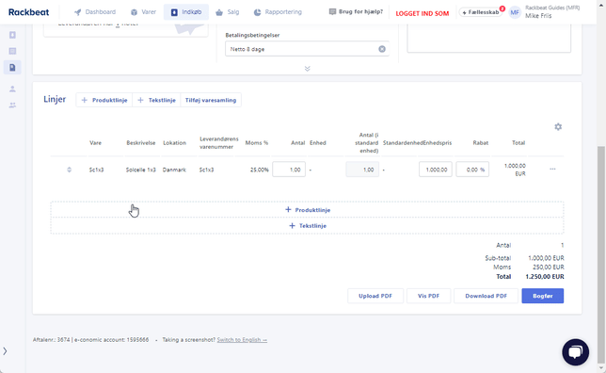Click Vis PDF button
Screen dimensions: 606x373
(428, 296)
